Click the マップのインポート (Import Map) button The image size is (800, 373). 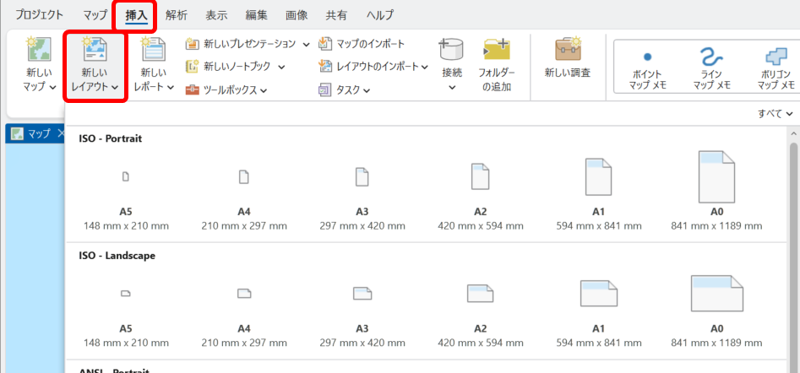pyautogui.click(x=362, y=44)
